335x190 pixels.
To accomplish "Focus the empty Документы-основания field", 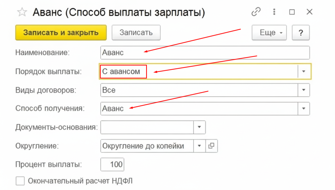I will coord(147,127).
